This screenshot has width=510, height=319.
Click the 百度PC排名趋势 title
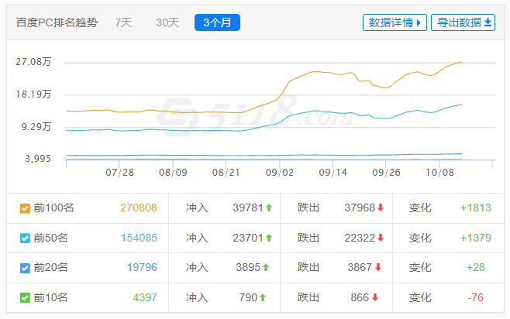point(57,22)
